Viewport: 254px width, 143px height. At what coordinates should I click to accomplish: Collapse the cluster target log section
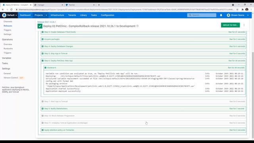(45, 68)
